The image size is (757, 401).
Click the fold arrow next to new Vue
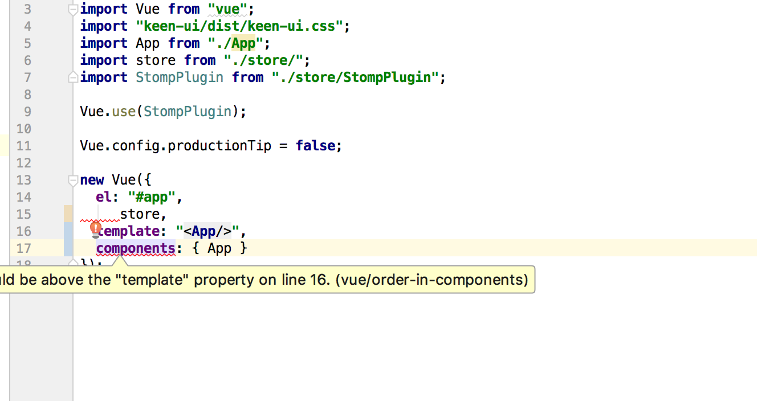coord(72,180)
